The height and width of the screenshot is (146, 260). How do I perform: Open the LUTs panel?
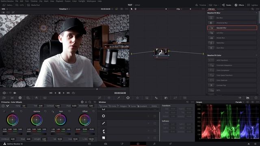(x=20, y=5)
